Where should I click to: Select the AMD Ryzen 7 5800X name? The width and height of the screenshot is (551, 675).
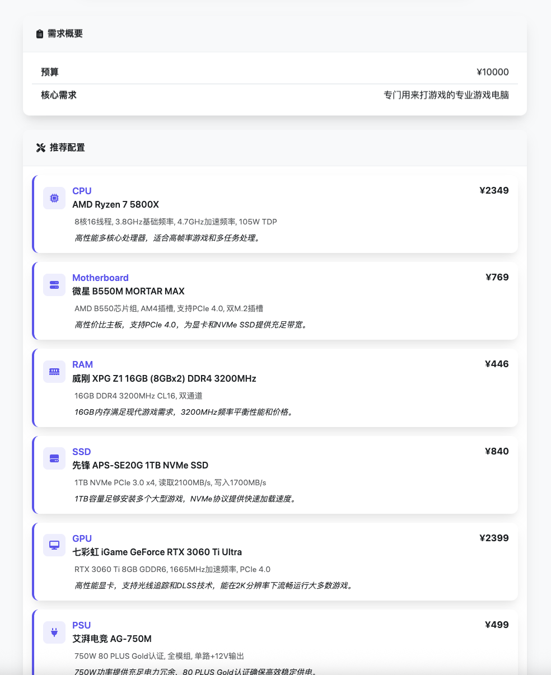[116, 205]
